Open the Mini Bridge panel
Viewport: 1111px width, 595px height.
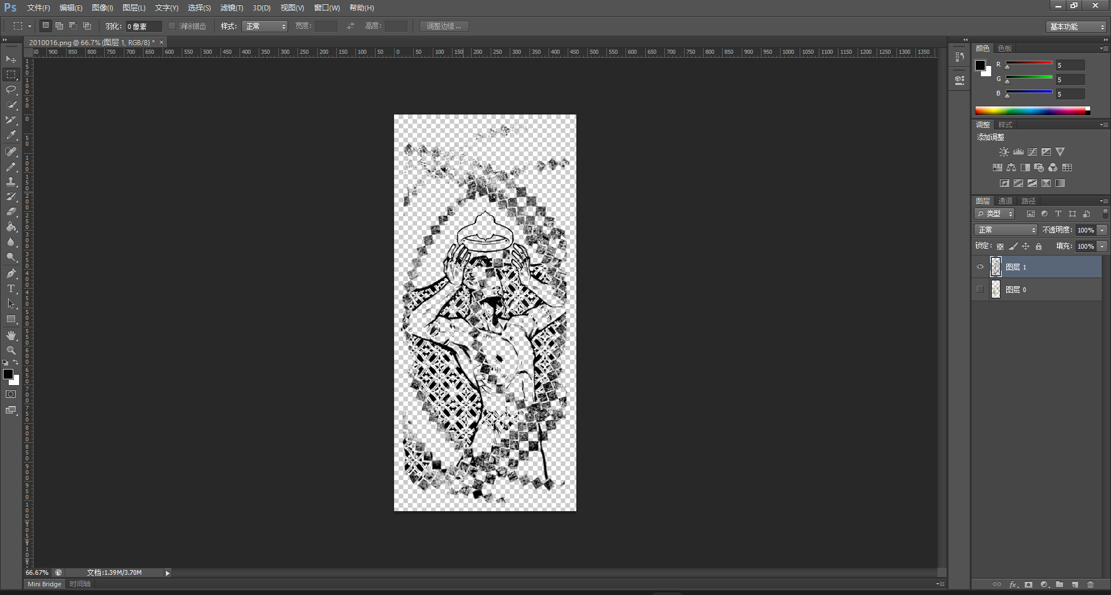click(45, 584)
